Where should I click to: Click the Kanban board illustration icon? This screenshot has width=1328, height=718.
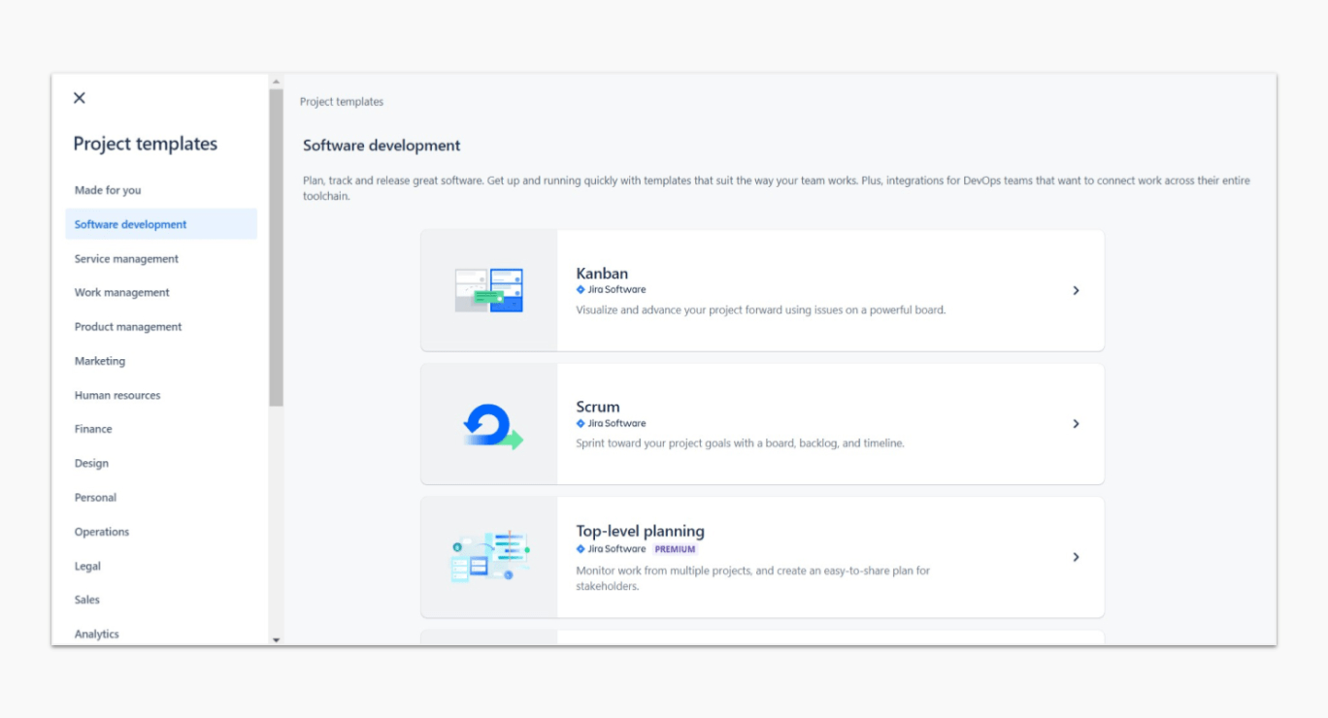489,290
